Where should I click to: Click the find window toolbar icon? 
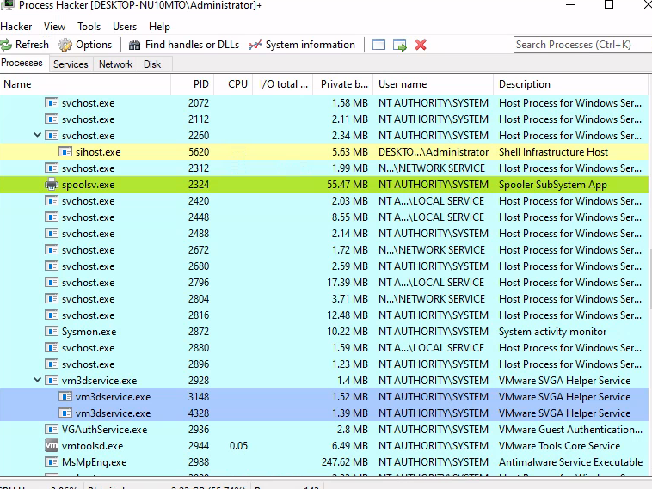tap(378, 45)
